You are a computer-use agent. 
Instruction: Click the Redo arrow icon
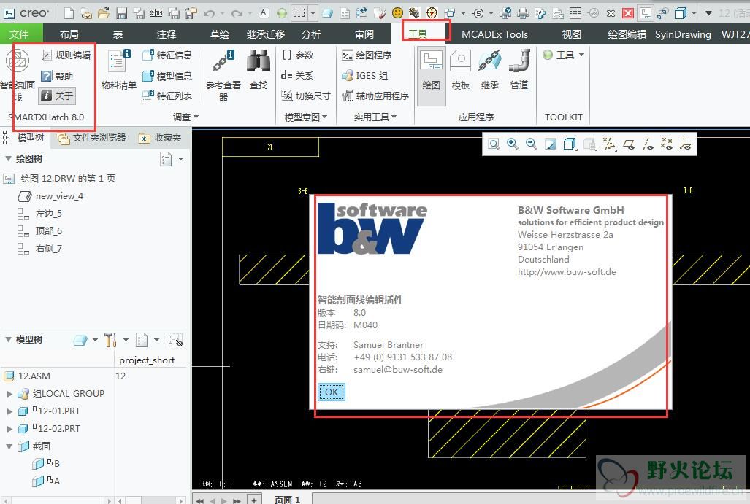tap(237, 13)
